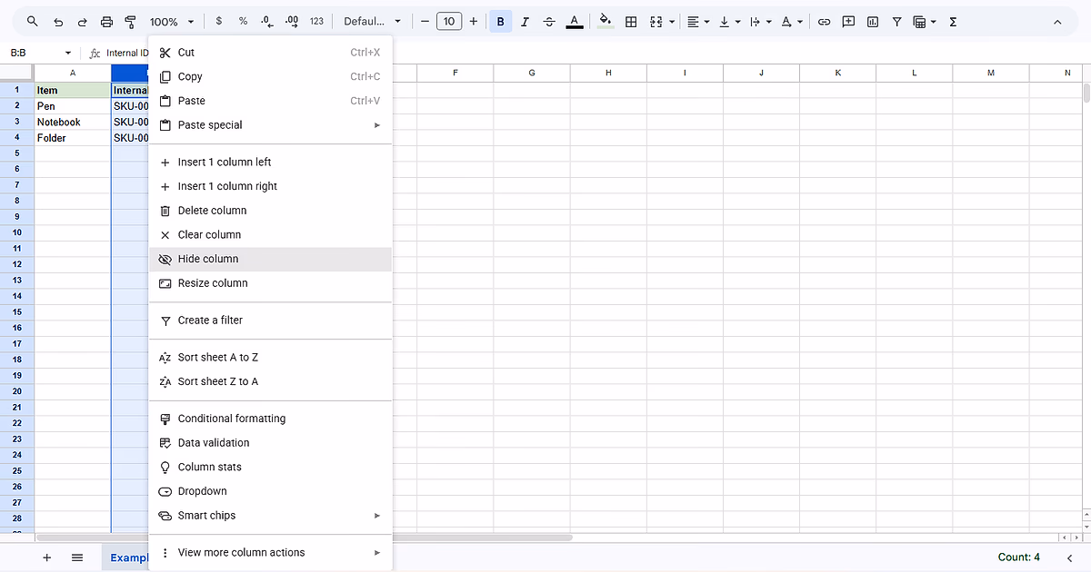Open text wrapping dropdown

tap(760, 22)
